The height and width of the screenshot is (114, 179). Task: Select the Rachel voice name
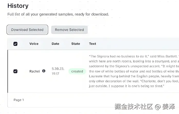34,71
